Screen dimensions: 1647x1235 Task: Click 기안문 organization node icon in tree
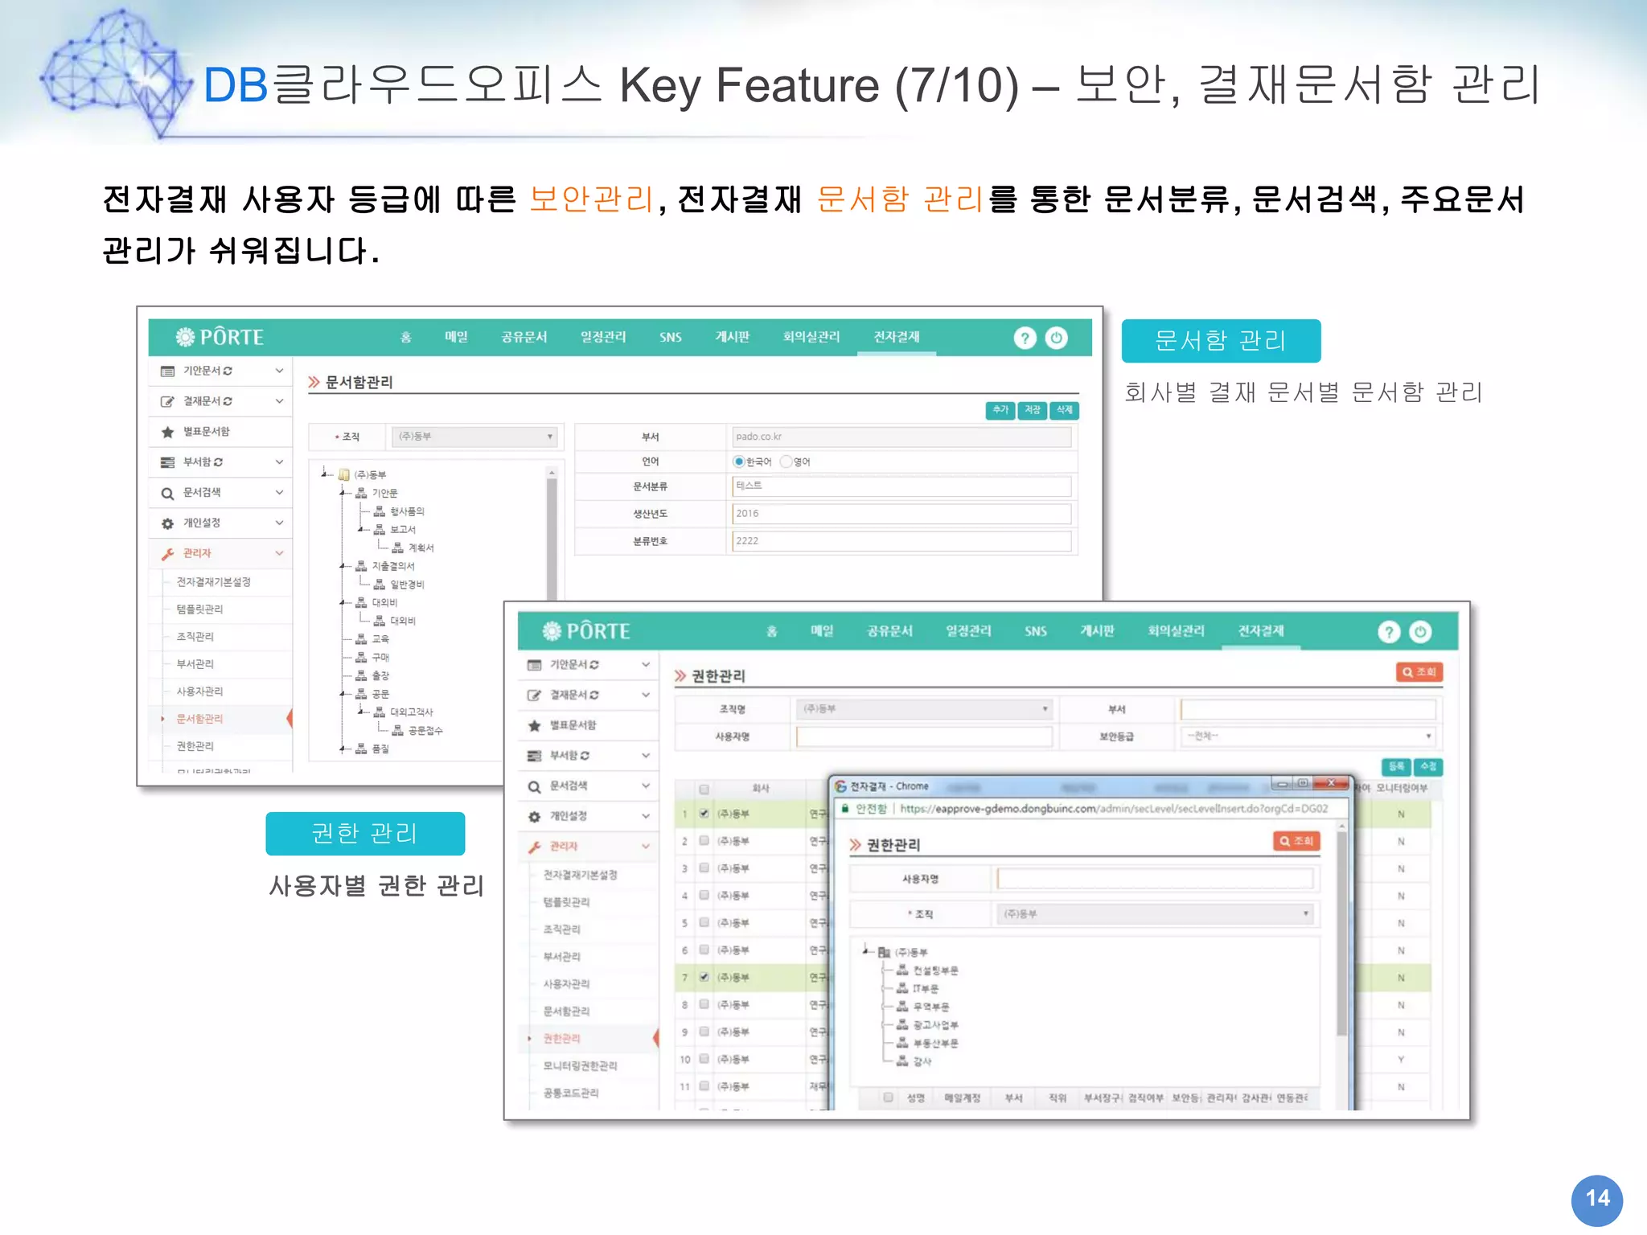361,493
